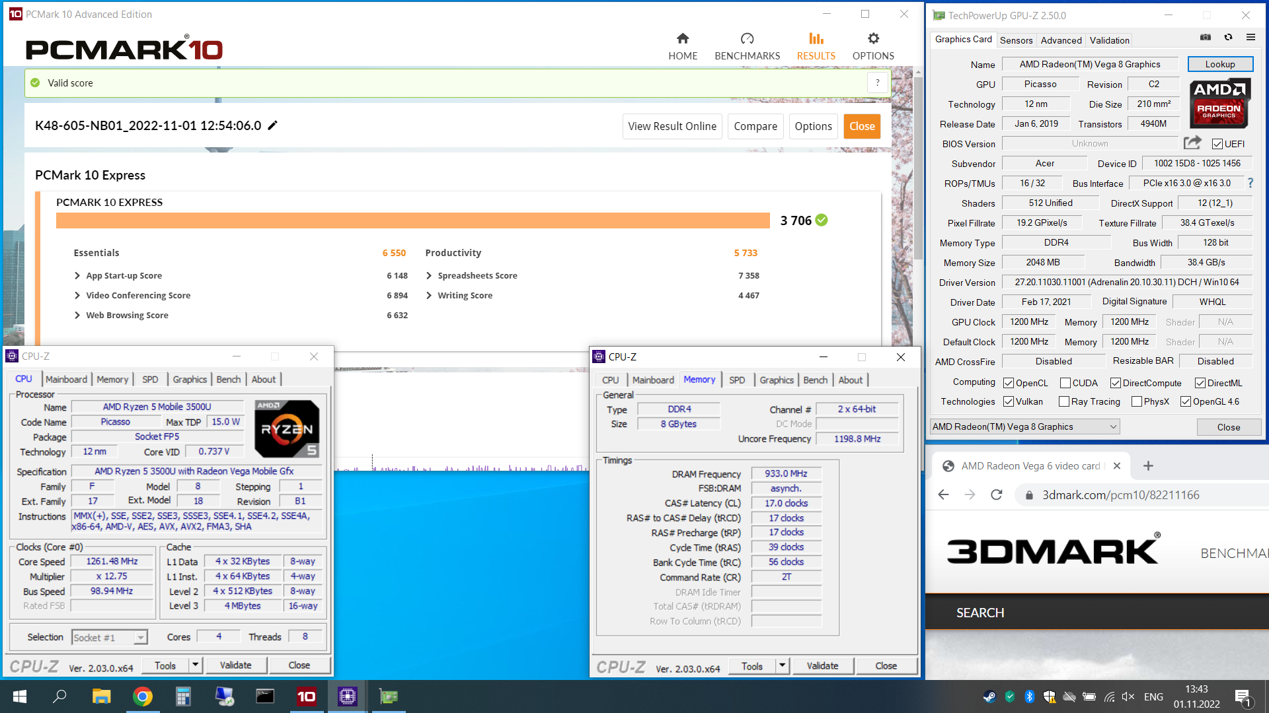Screen dimensions: 1269x713
Task: Toggle the CUDA checkbox
Action: point(1065,383)
